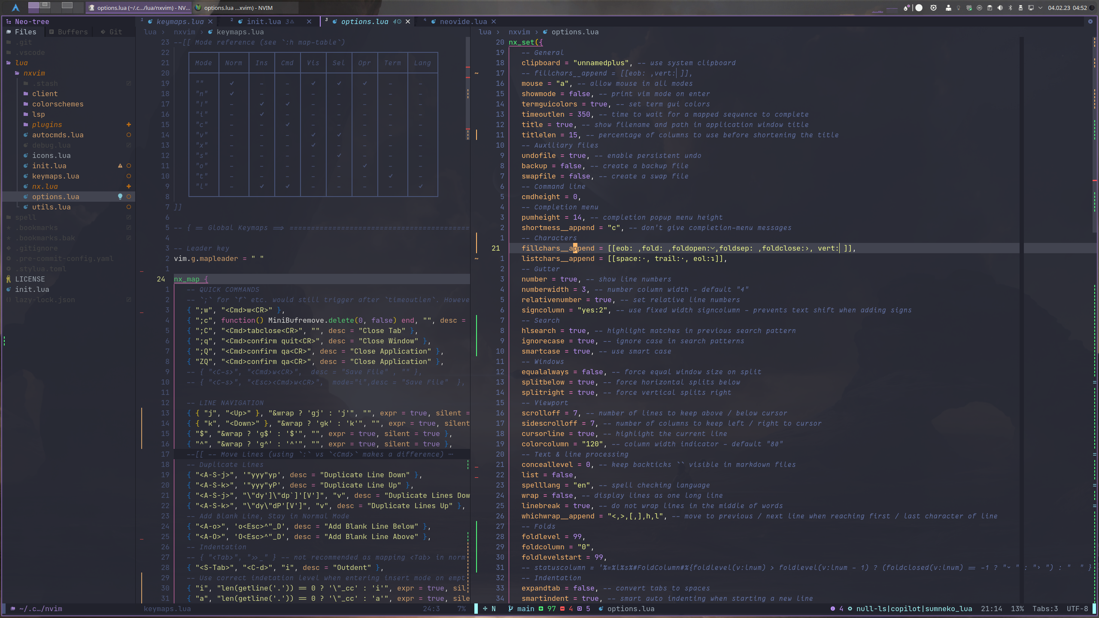This screenshot has height=618, width=1099.
Task: Mute audio via the volume tray icon
Action: pyautogui.click(x=1001, y=8)
